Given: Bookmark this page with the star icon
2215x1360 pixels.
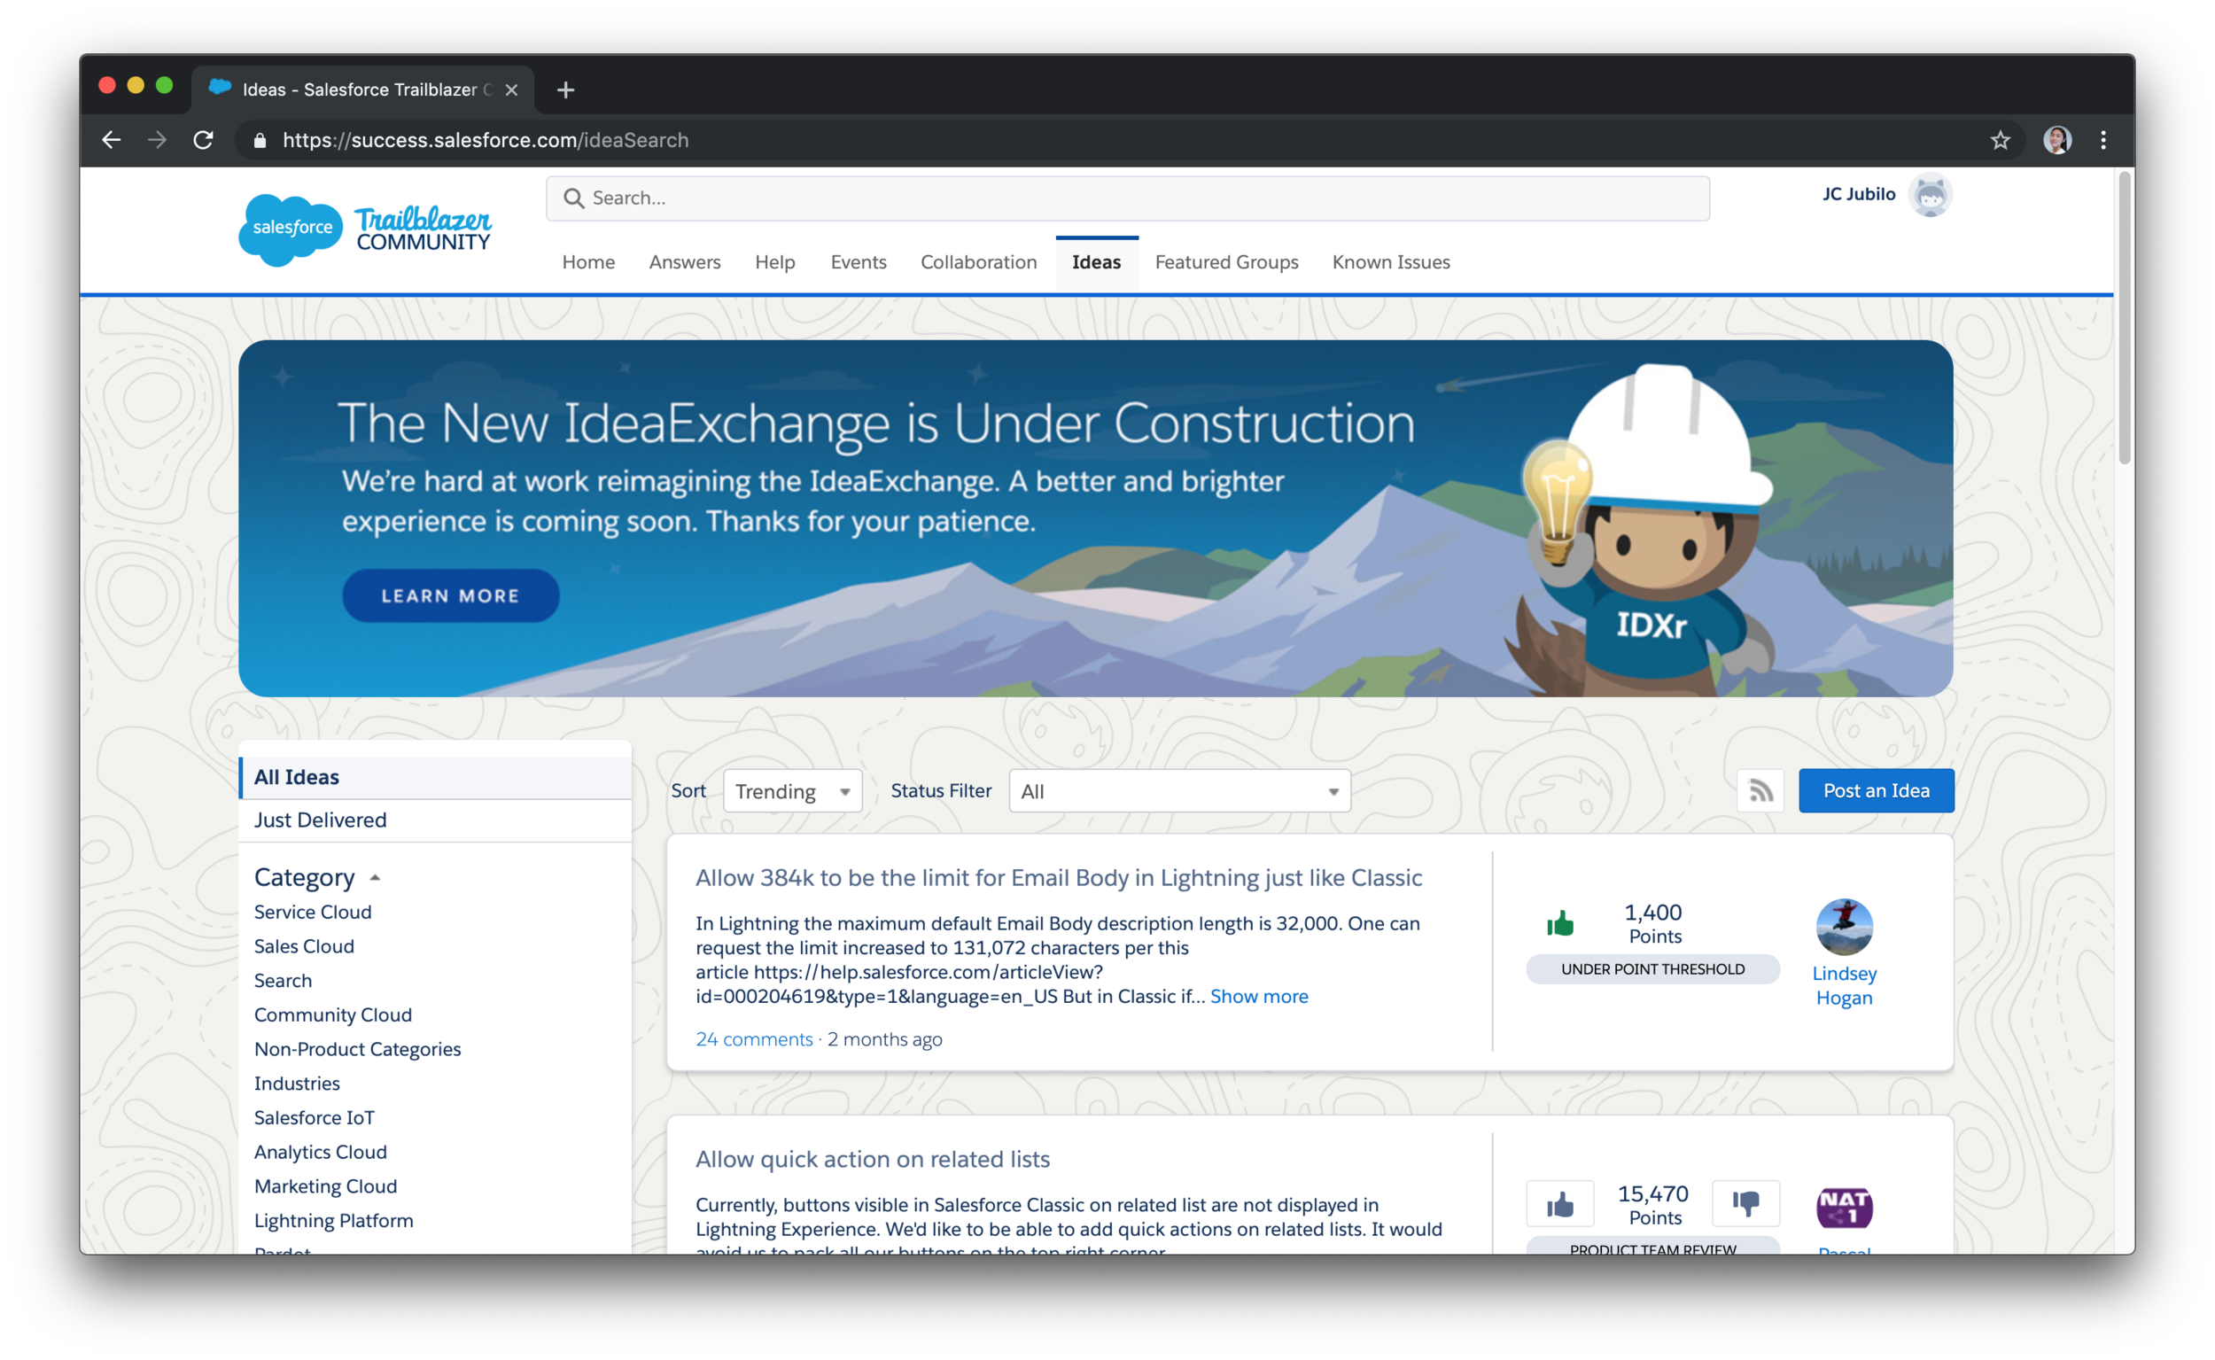Looking at the screenshot, I should click(x=1999, y=140).
